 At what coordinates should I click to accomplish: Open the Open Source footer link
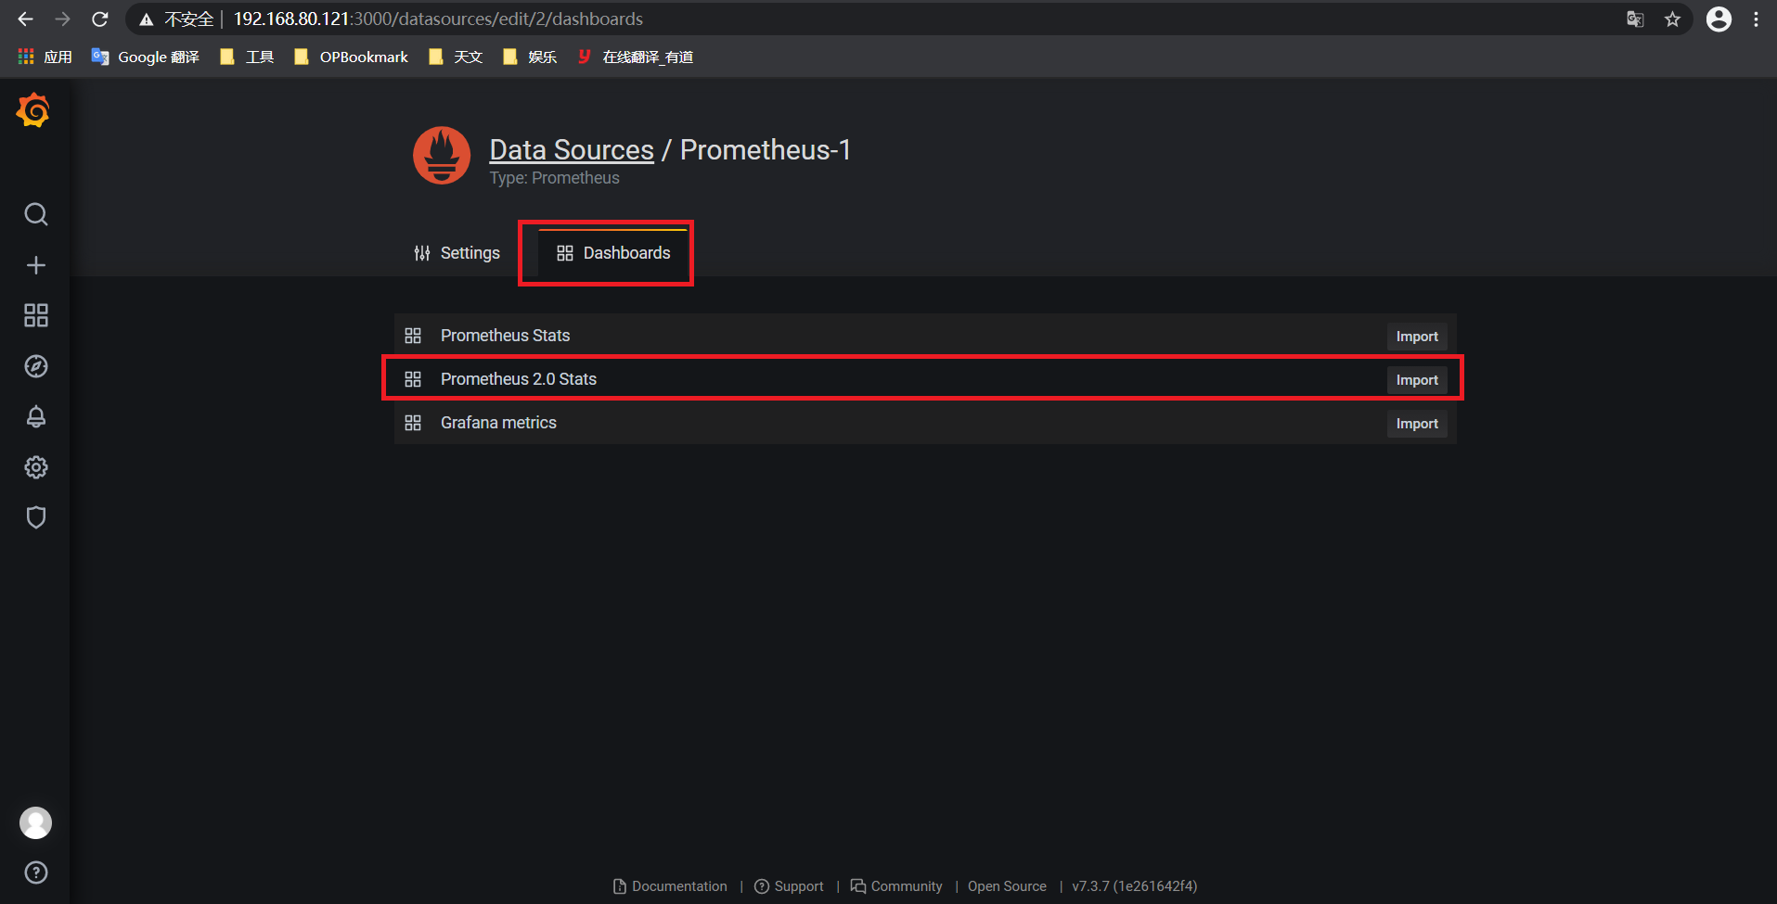(x=1007, y=886)
